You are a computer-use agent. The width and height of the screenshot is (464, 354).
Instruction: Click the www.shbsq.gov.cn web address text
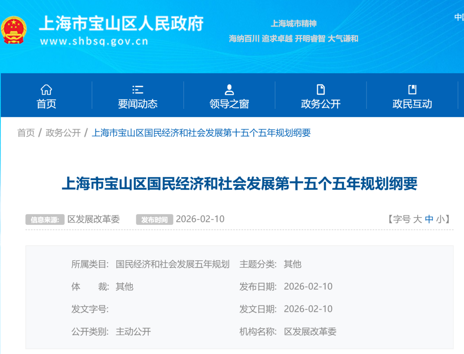(x=94, y=41)
